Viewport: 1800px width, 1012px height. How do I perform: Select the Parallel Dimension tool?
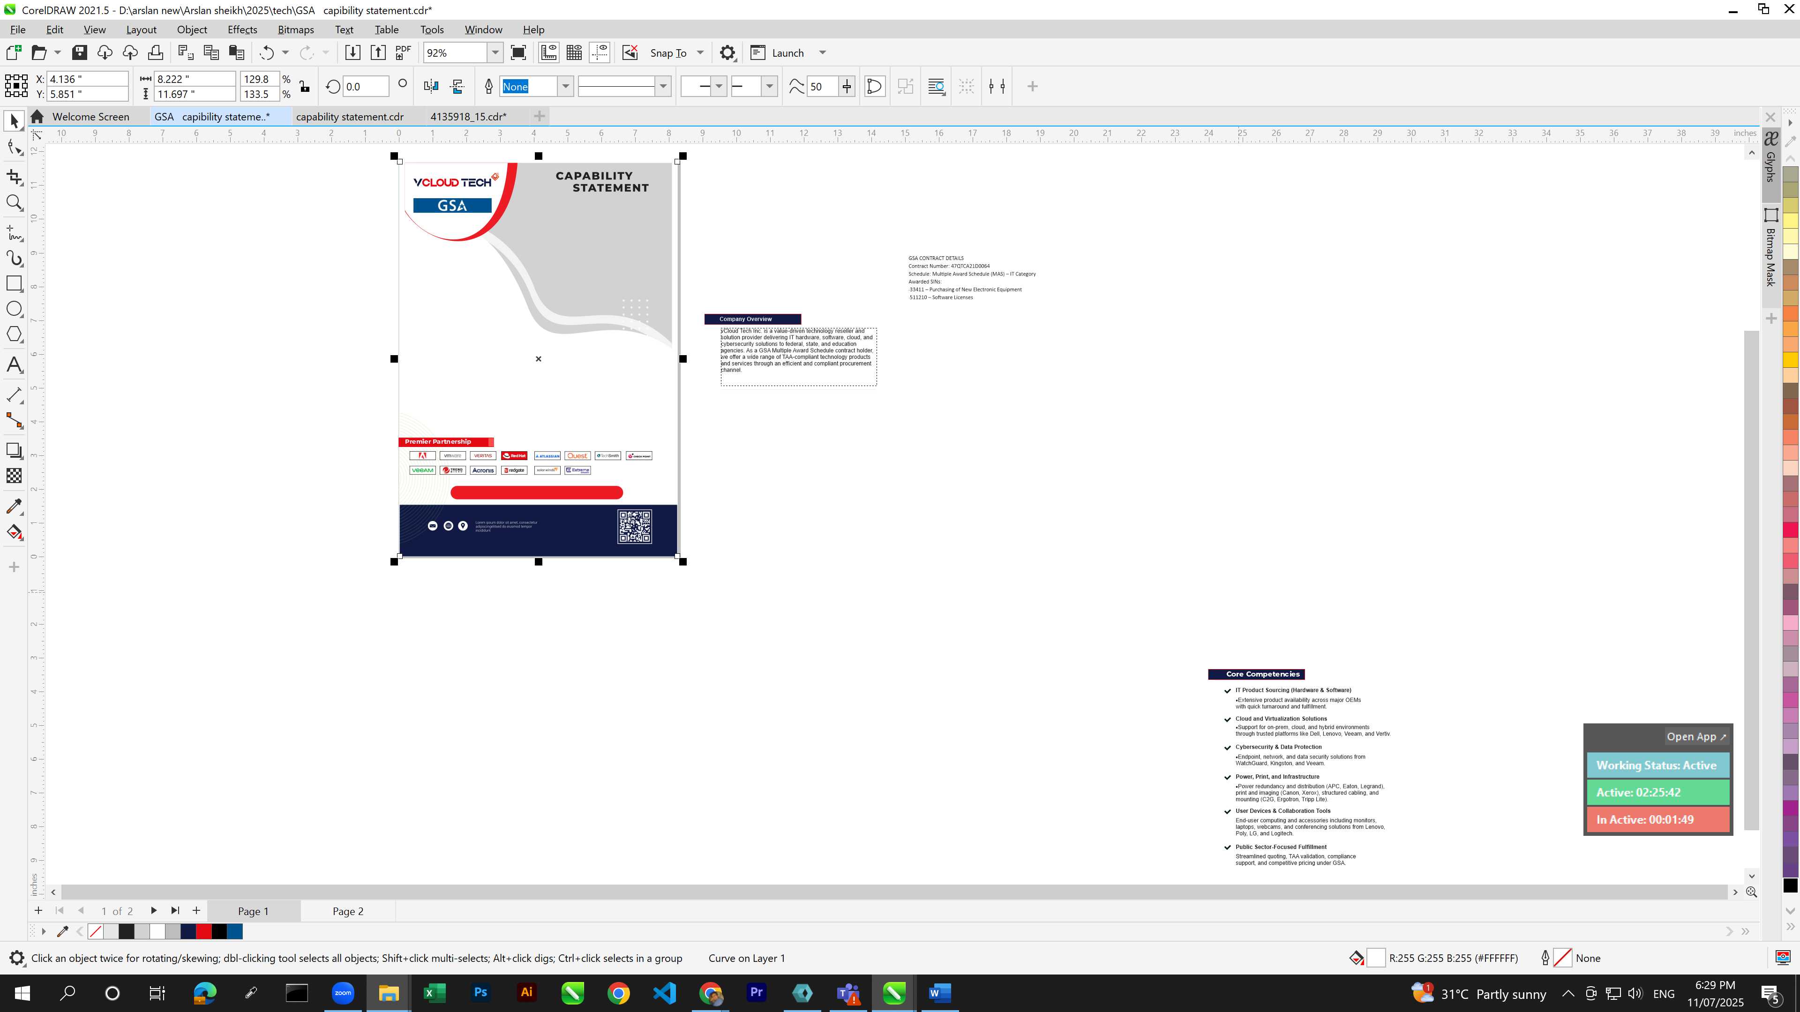14,394
